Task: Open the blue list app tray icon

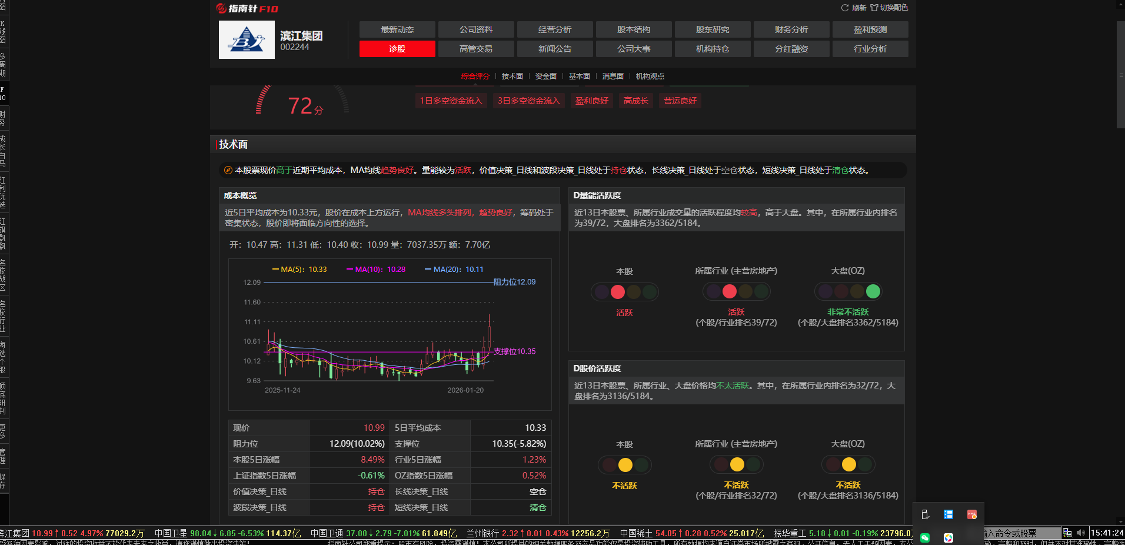Action: [948, 514]
